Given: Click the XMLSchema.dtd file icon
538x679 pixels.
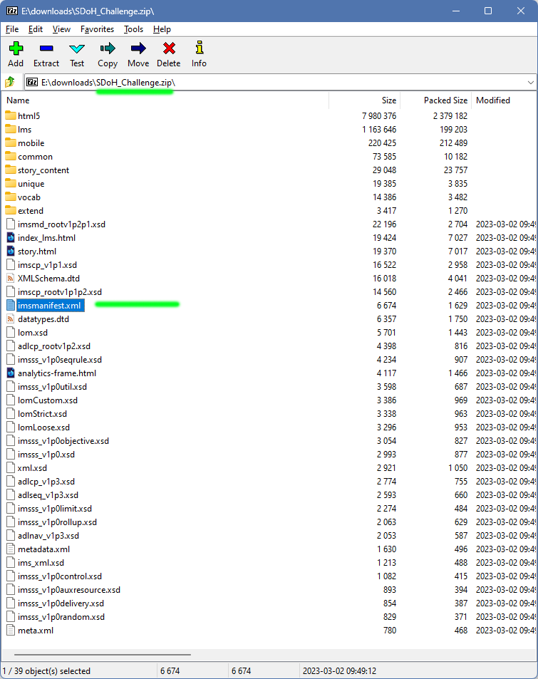Looking at the screenshot, I should [x=11, y=279].
